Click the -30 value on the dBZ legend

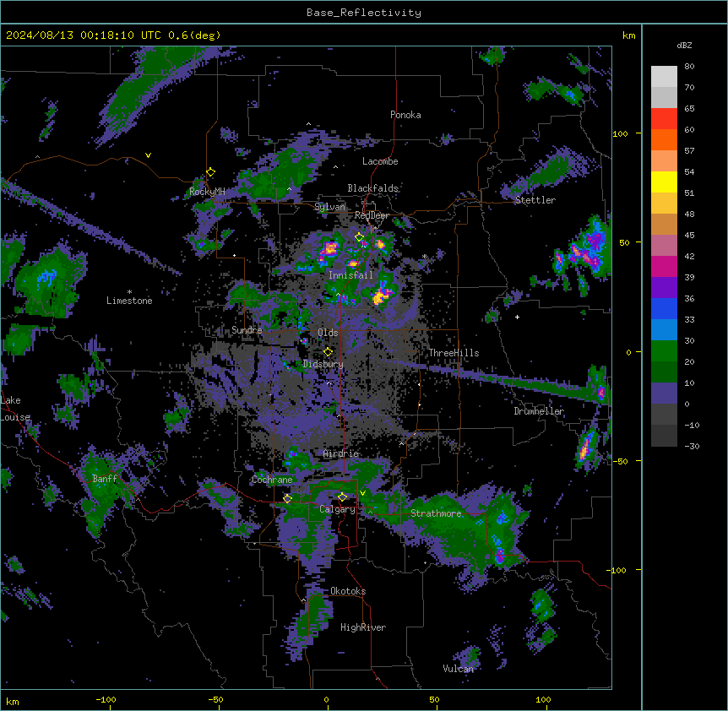[x=692, y=446]
